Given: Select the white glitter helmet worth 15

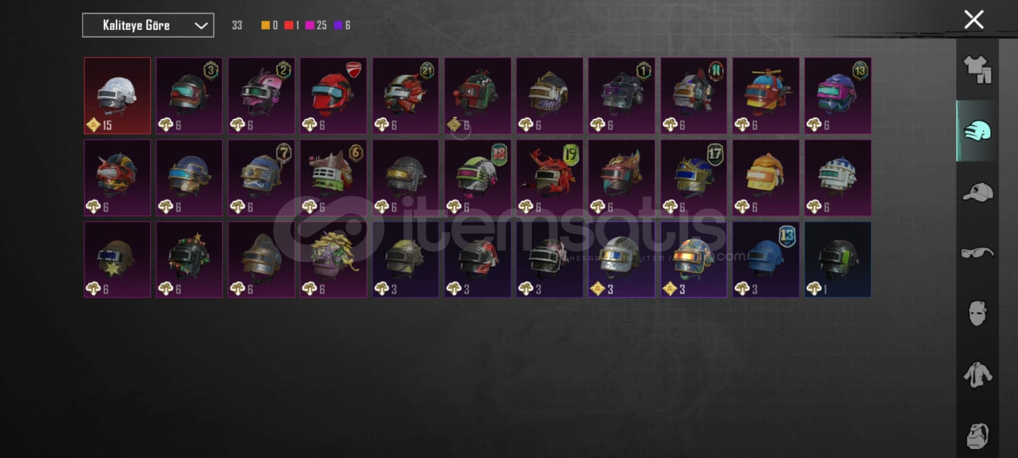Looking at the screenshot, I should click(x=117, y=95).
